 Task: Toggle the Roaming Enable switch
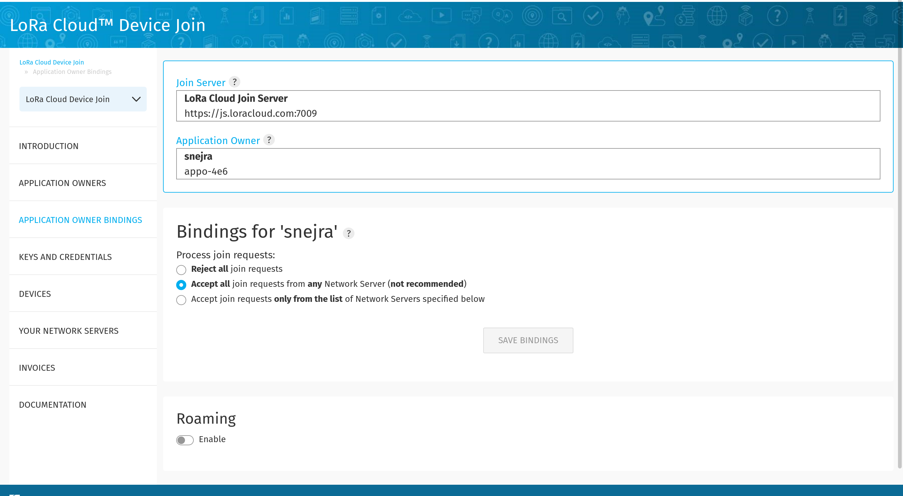coord(185,440)
